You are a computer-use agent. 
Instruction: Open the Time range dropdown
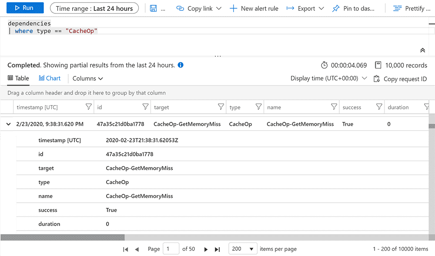94,8
